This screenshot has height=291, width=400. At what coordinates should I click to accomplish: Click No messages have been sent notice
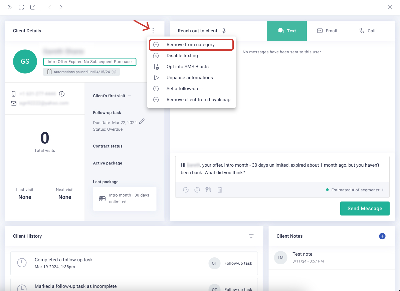282,52
